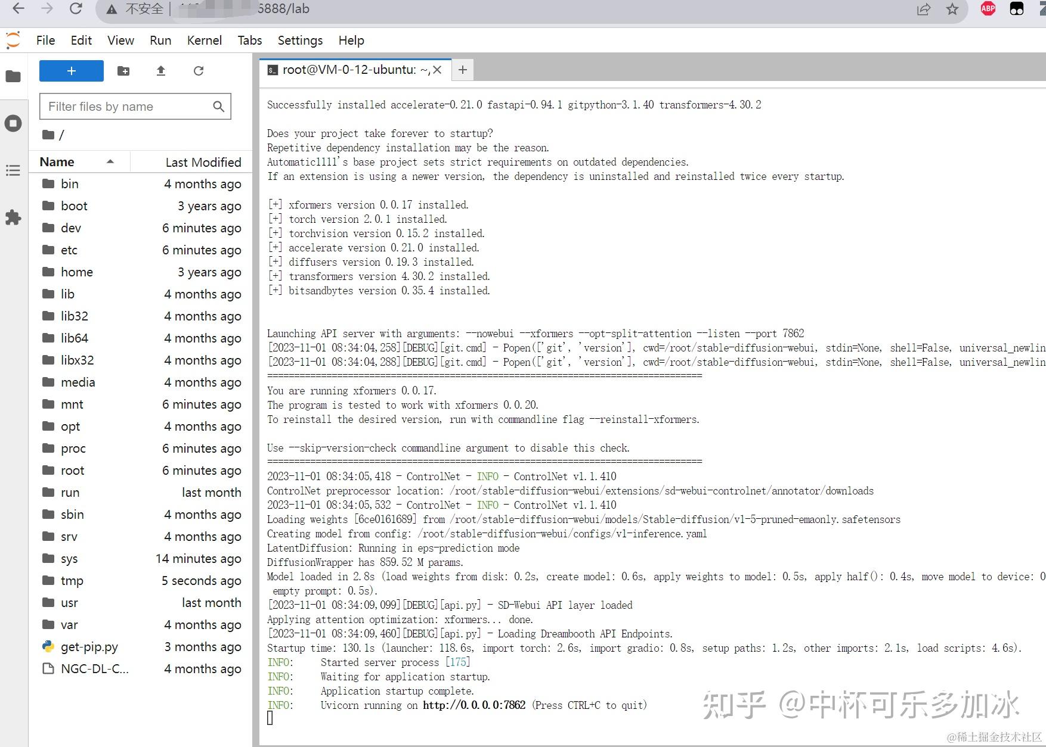Upload files using the upload icon
This screenshot has height=747, width=1046.
pos(160,70)
